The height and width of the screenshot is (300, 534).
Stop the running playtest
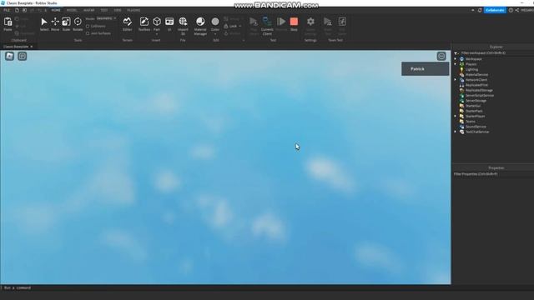pyautogui.click(x=294, y=22)
